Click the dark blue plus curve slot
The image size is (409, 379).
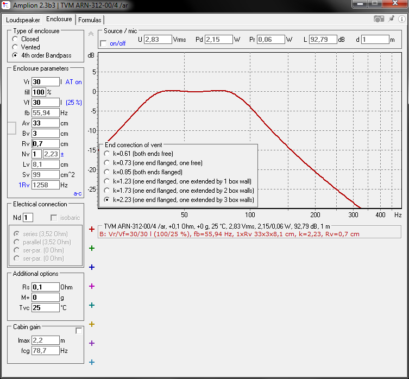92,267
